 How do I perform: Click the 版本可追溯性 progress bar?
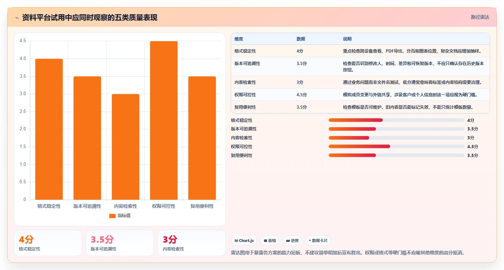click(397, 129)
